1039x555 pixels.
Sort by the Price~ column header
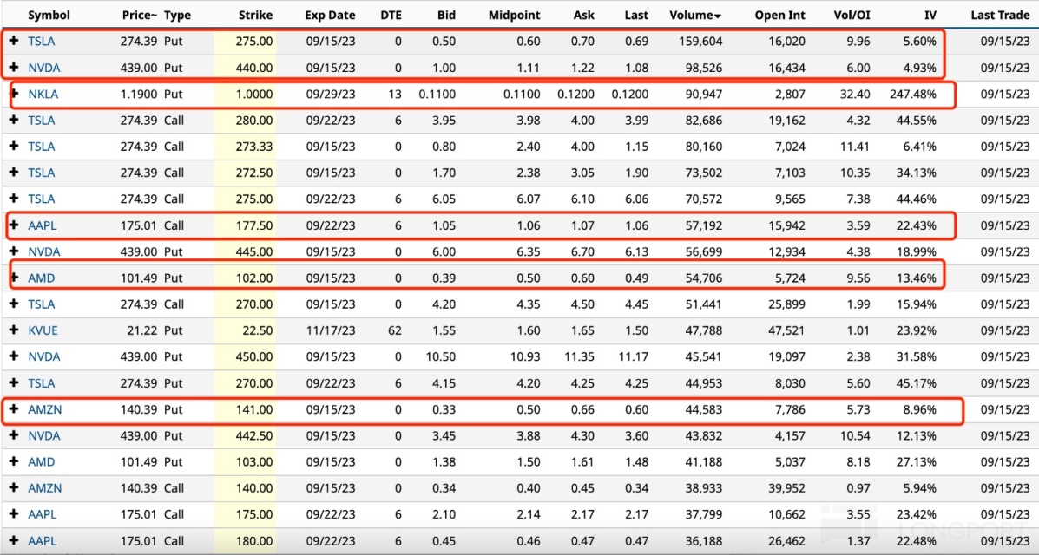pyautogui.click(x=140, y=15)
